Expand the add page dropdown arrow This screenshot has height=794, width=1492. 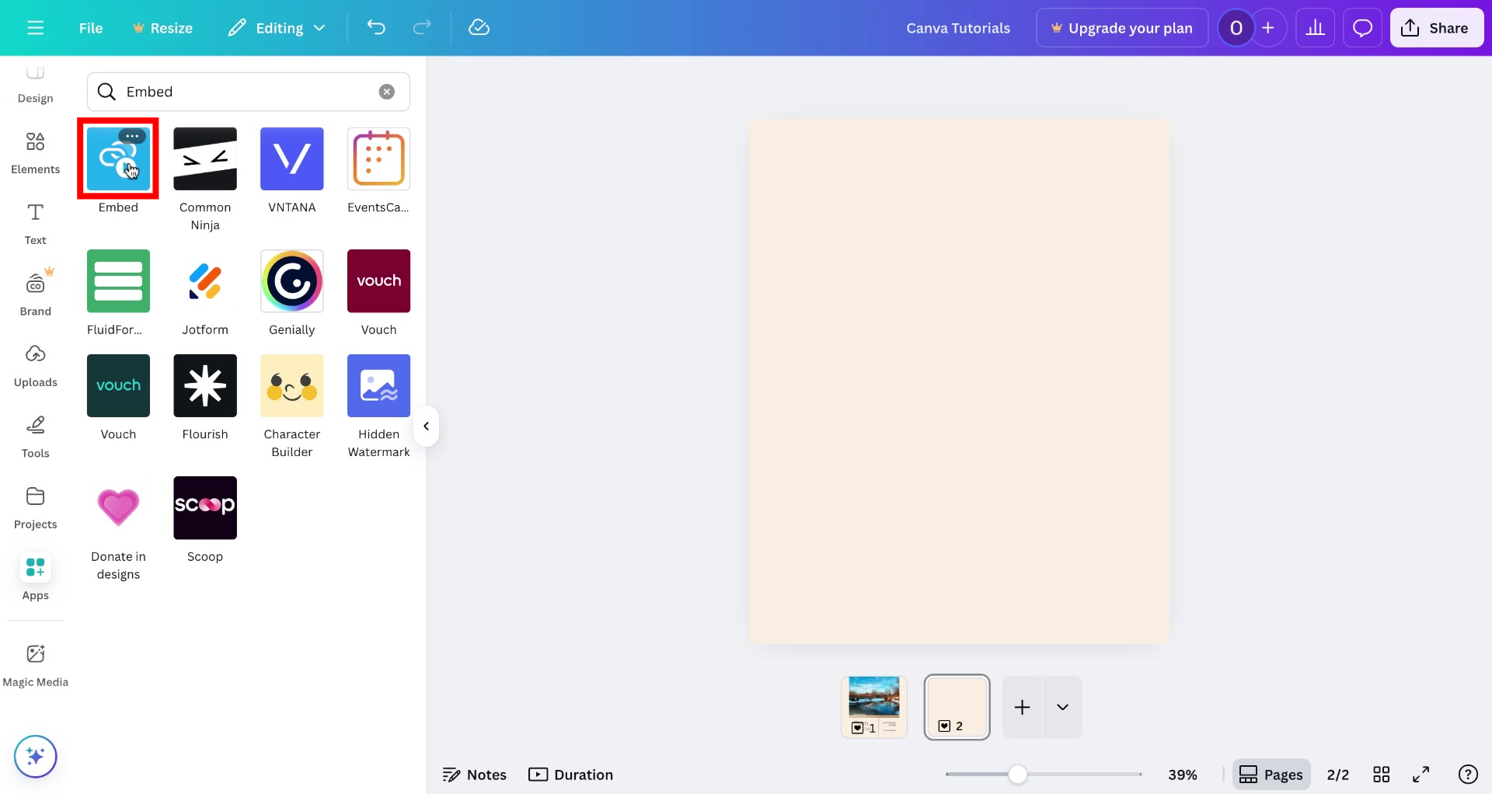[1063, 707]
